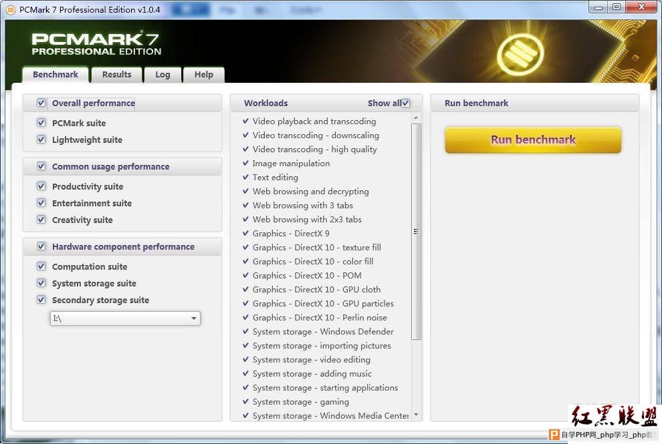The image size is (662, 444).
Task: Uncheck the Productivity suite option
Action: [x=41, y=186]
